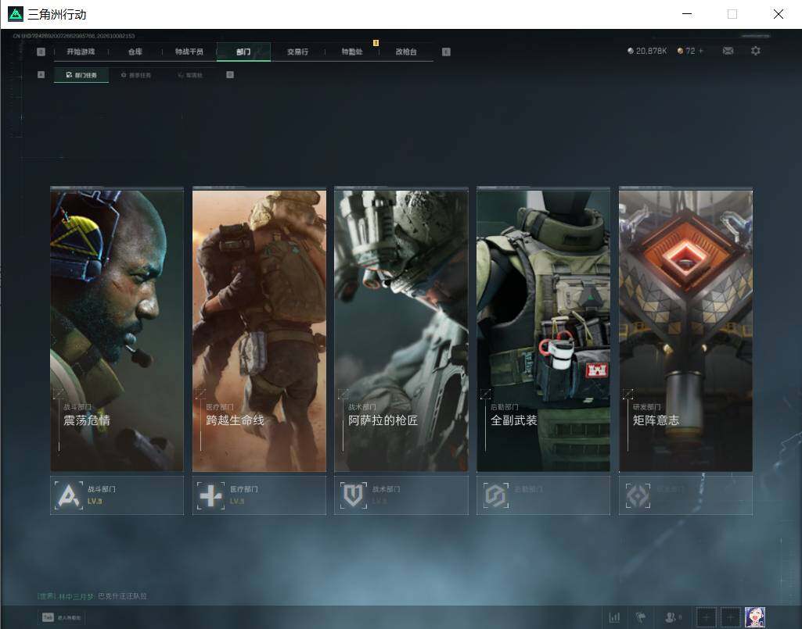Click the 医疗部门 level button
Screen dimensions: 802x629
click(x=259, y=495)
